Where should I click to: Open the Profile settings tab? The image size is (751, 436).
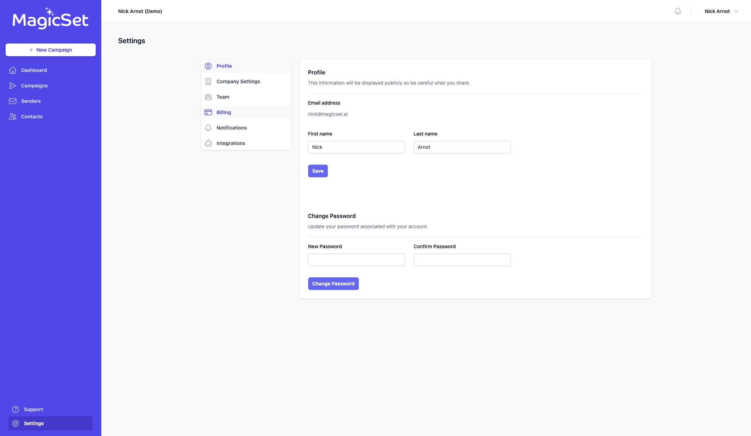click(x=246, y=66)
